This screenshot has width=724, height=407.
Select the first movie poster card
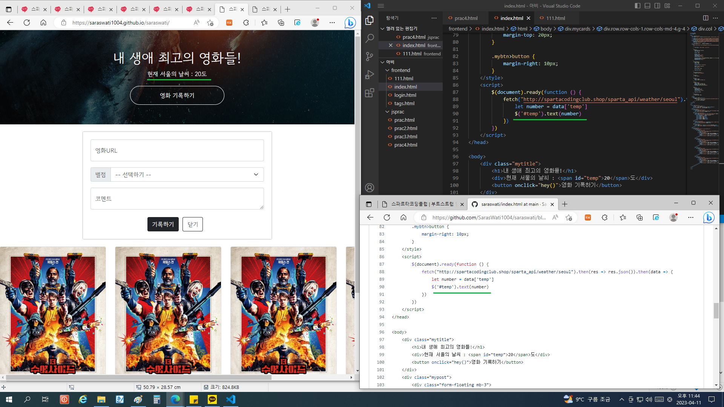pos(53,311)
